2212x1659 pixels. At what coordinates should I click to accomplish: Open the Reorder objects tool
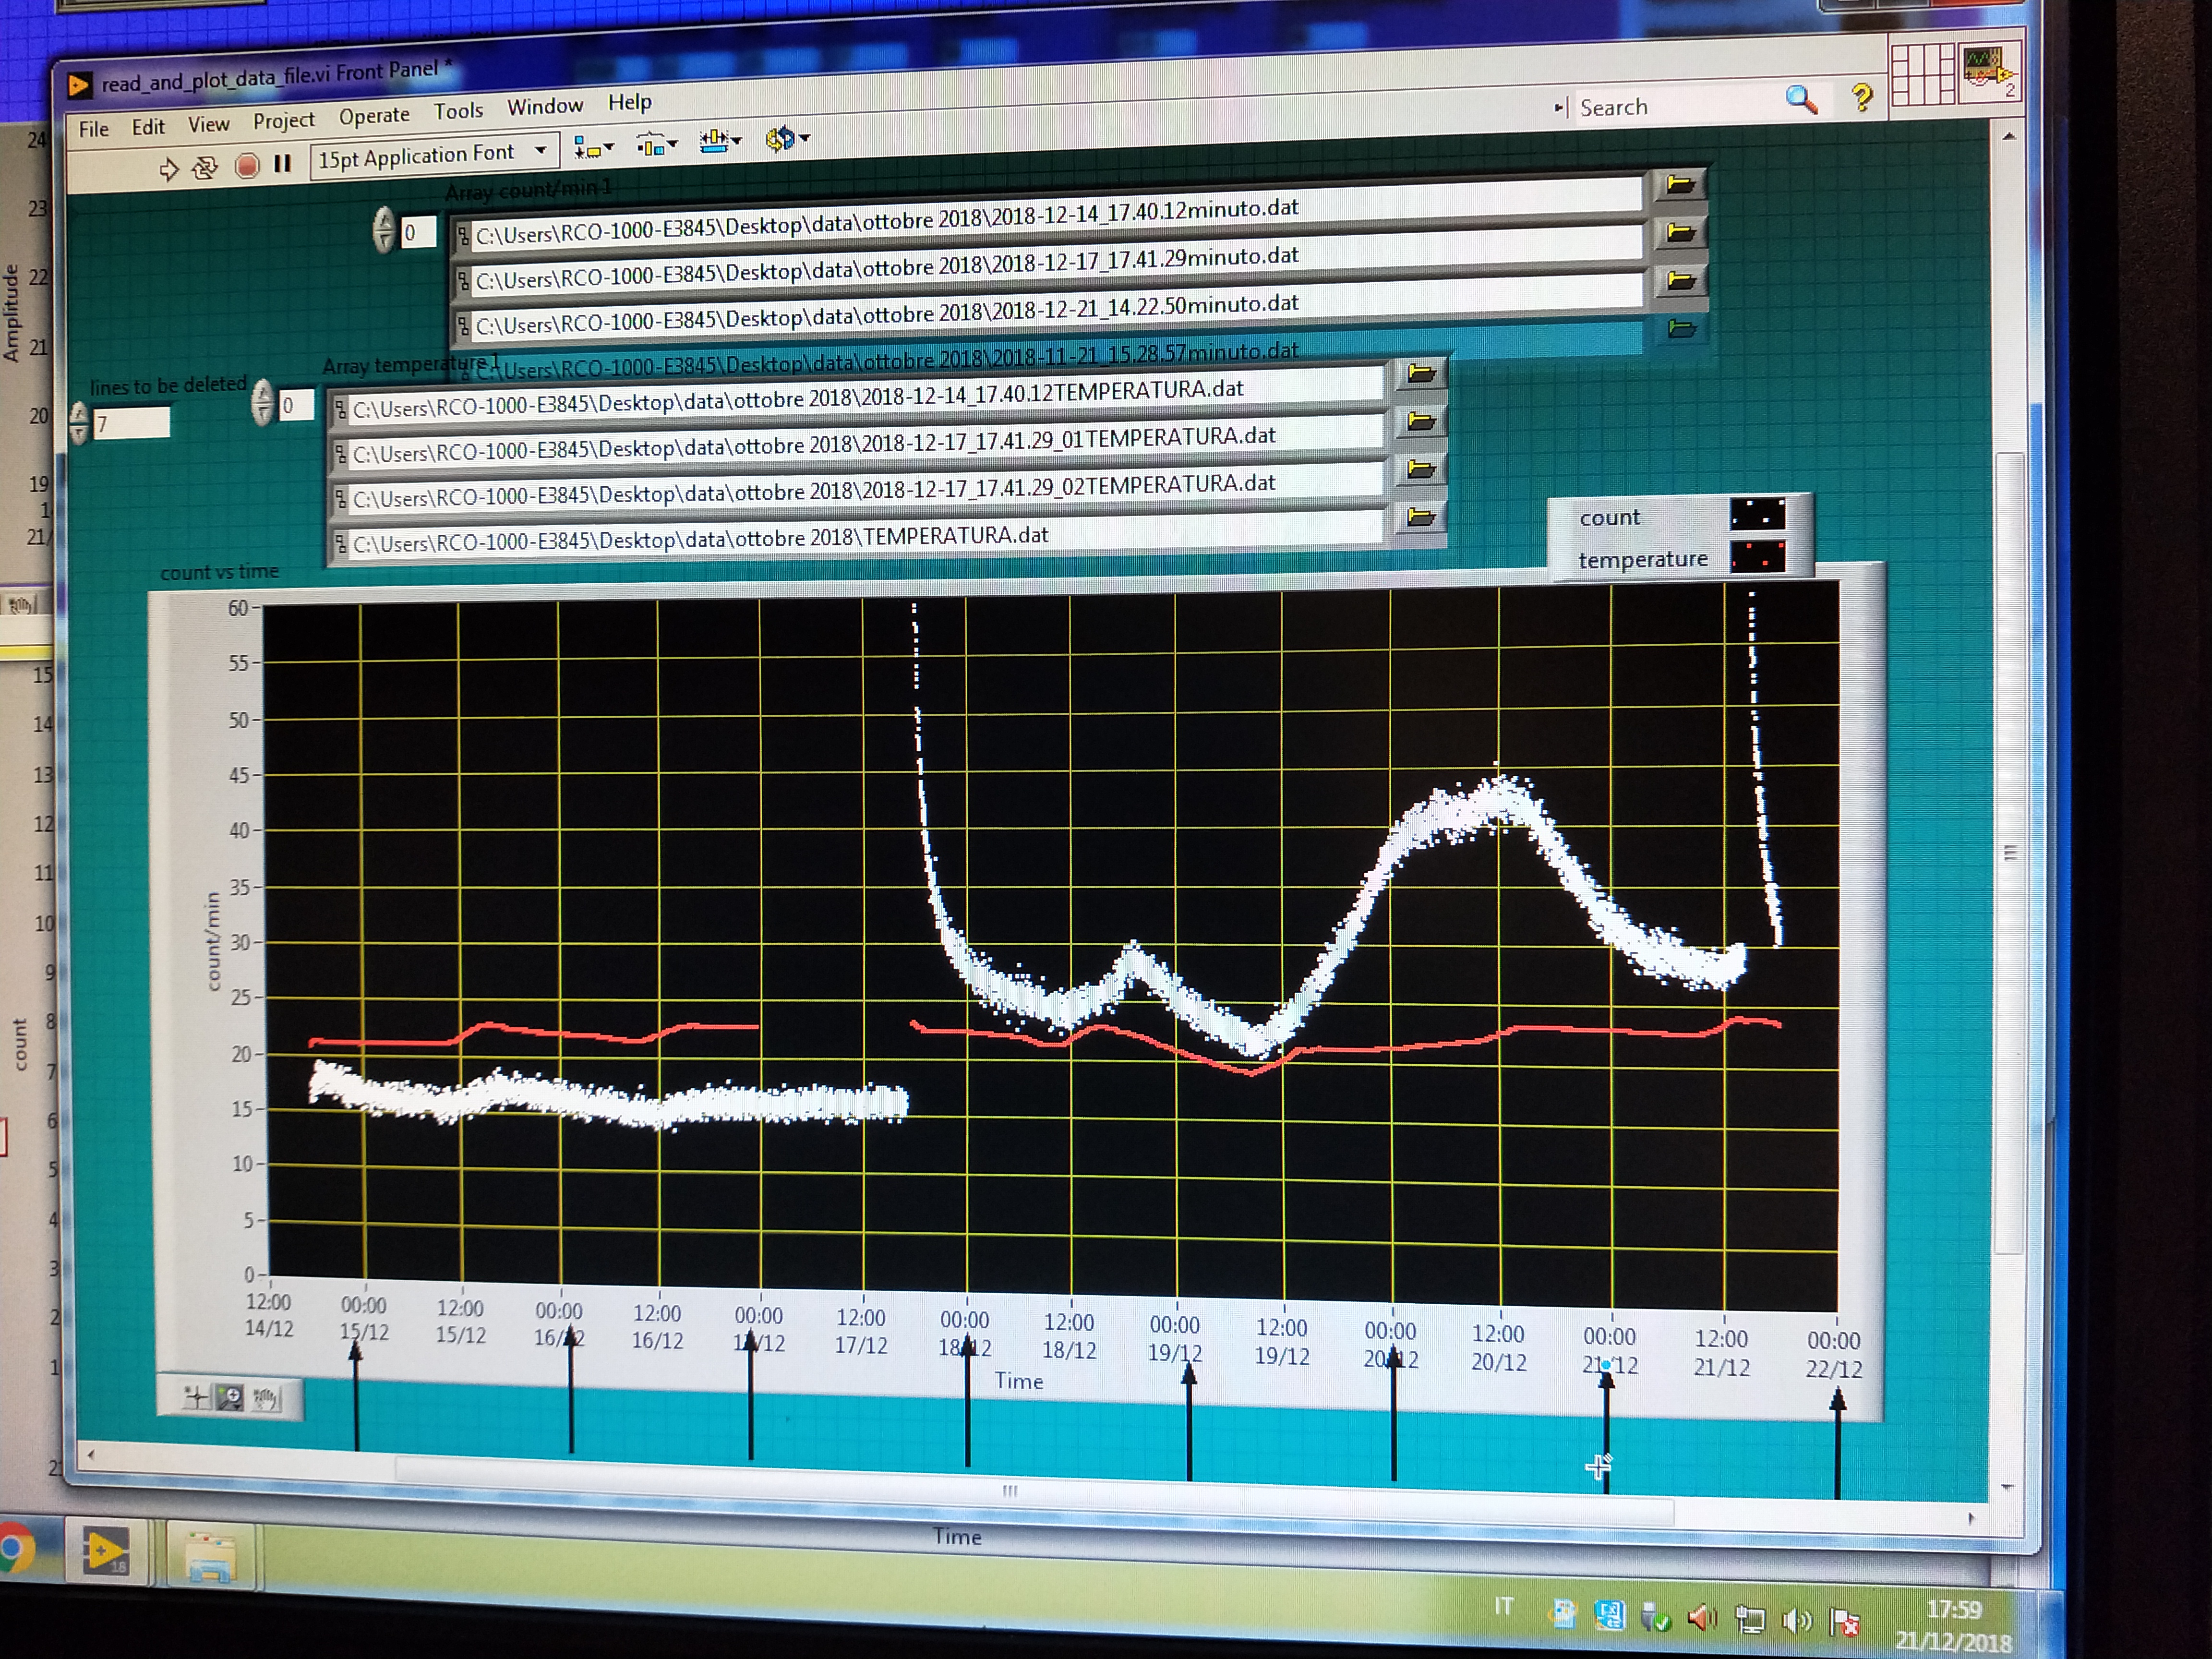[786, 139]
